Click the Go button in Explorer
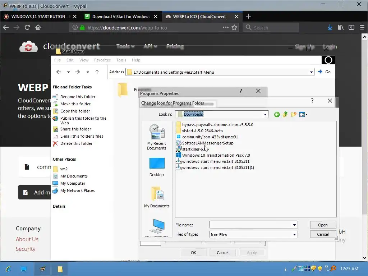This screenshot has height=276, width=368. 325,72
